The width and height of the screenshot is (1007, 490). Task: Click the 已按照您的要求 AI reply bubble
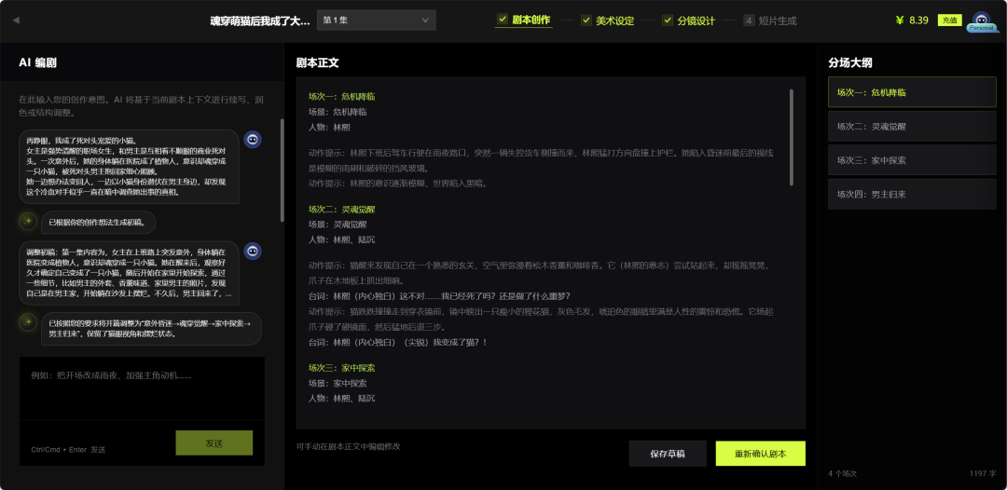point(151,329)
